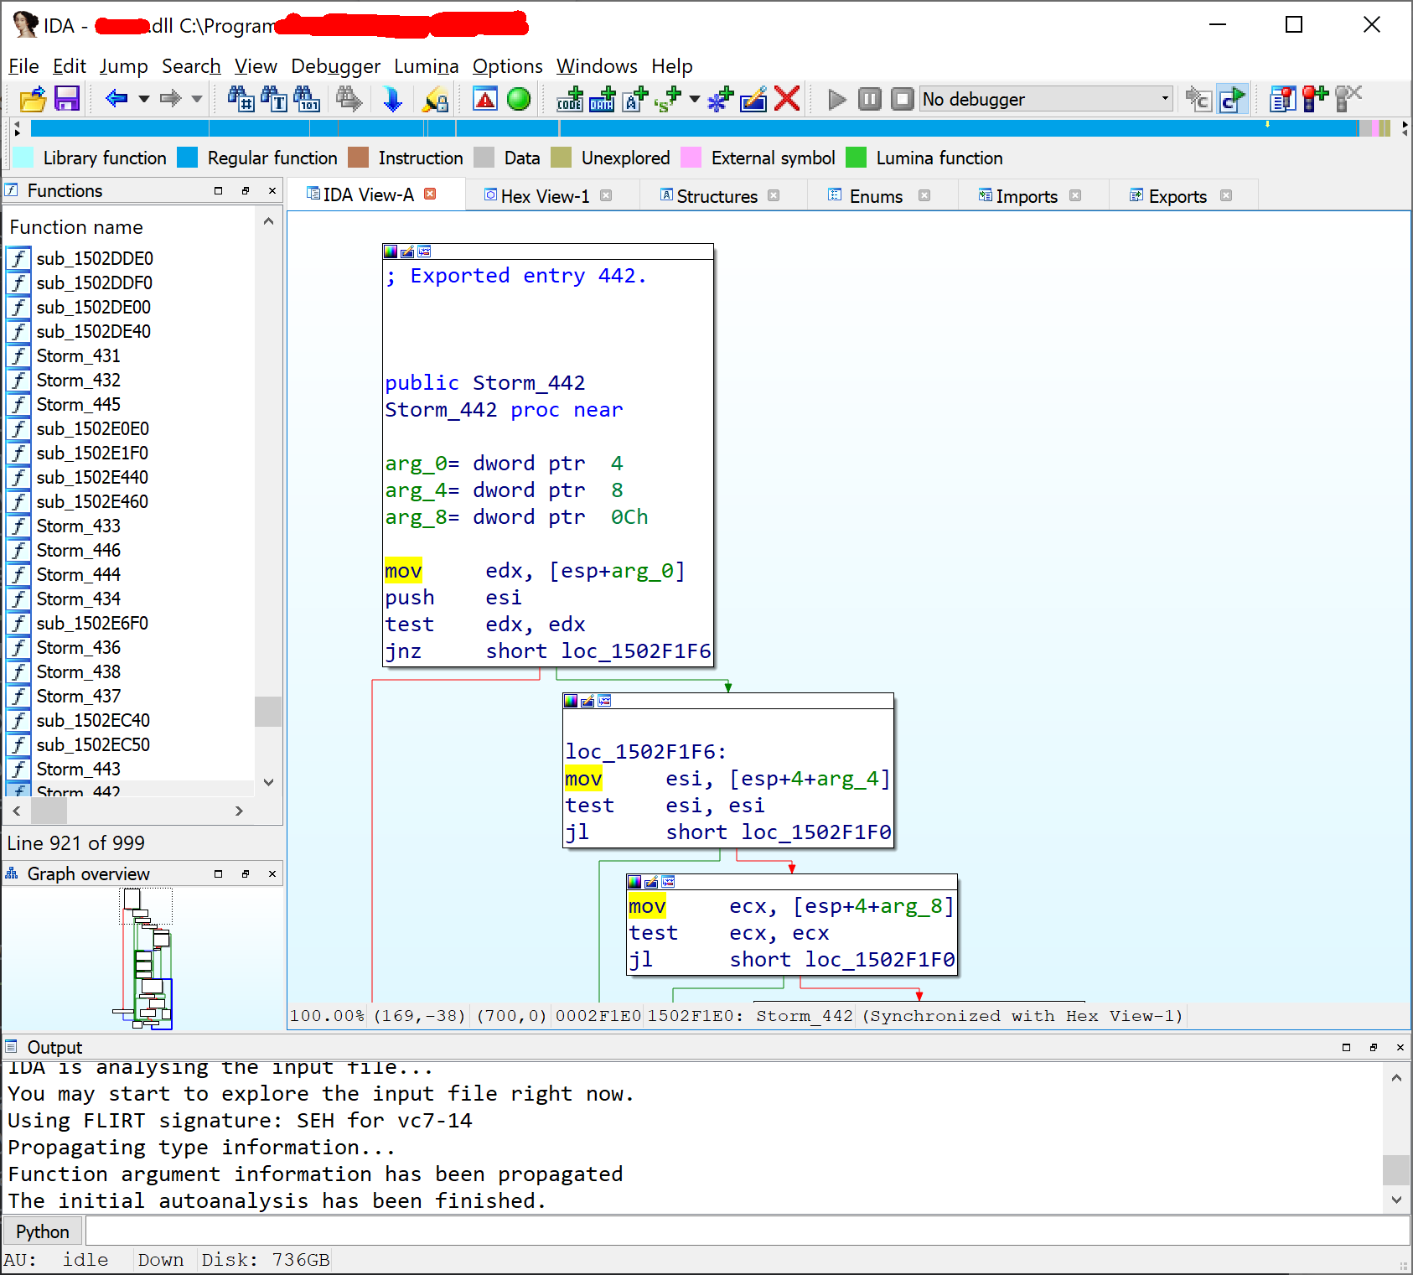Open the Jump menu
The image size is (1413, 1275).
coord(123,66)
